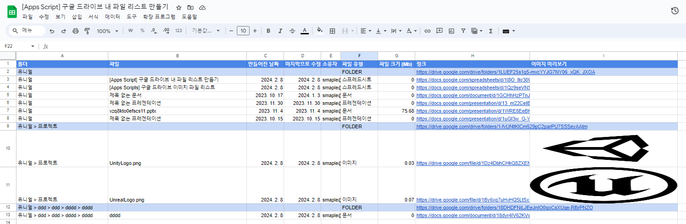686x224 pixels.
Task: Open the font family dropdown
Action: pyautogui.click(x=206, y=31)
